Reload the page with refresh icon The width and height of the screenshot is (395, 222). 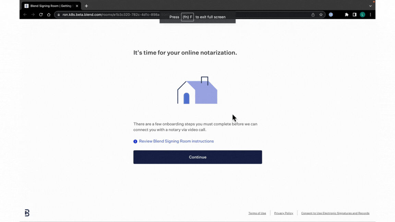tap(41, 15)
